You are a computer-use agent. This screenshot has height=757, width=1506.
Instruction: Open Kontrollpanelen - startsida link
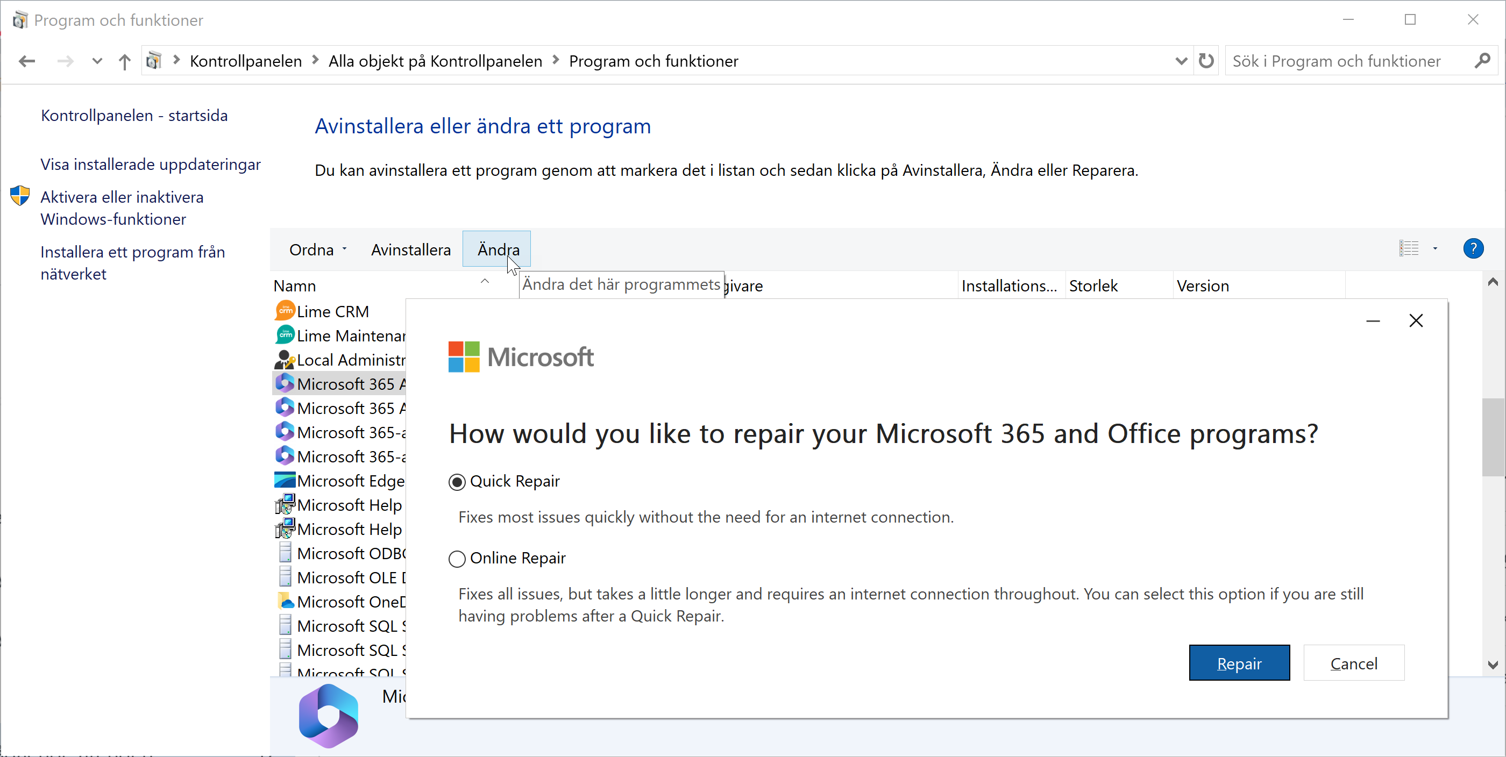134,115
